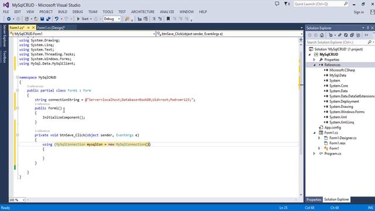This screenshot has height=211, width=375.
Task: Click the split editor handle above scrollbar
Action: click(x=301, y=40)
